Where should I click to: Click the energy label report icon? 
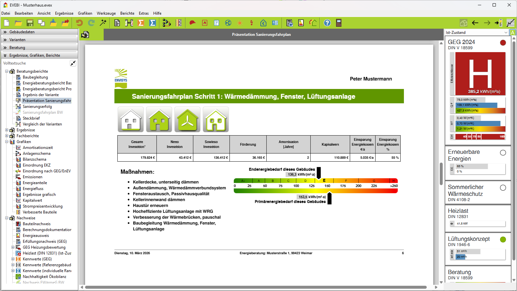[x=301, y=23]
